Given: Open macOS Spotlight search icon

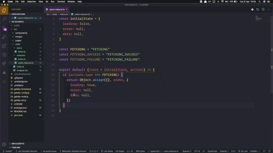Looking at the screenshot, I should (x=259, y=2).
